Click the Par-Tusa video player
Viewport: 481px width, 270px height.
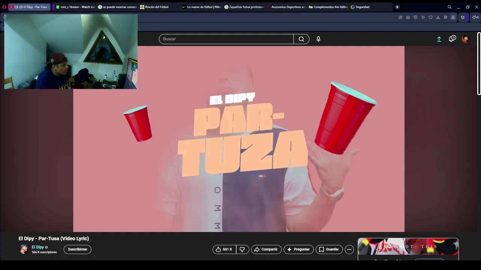[x=239, y=139]
